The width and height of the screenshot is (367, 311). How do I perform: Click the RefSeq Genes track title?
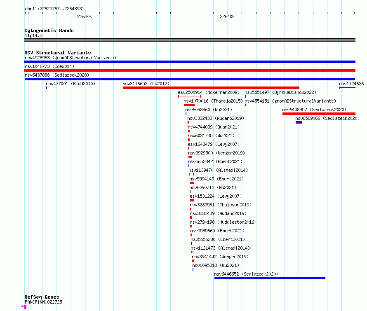pyautogui.click(x=42, y=297)
